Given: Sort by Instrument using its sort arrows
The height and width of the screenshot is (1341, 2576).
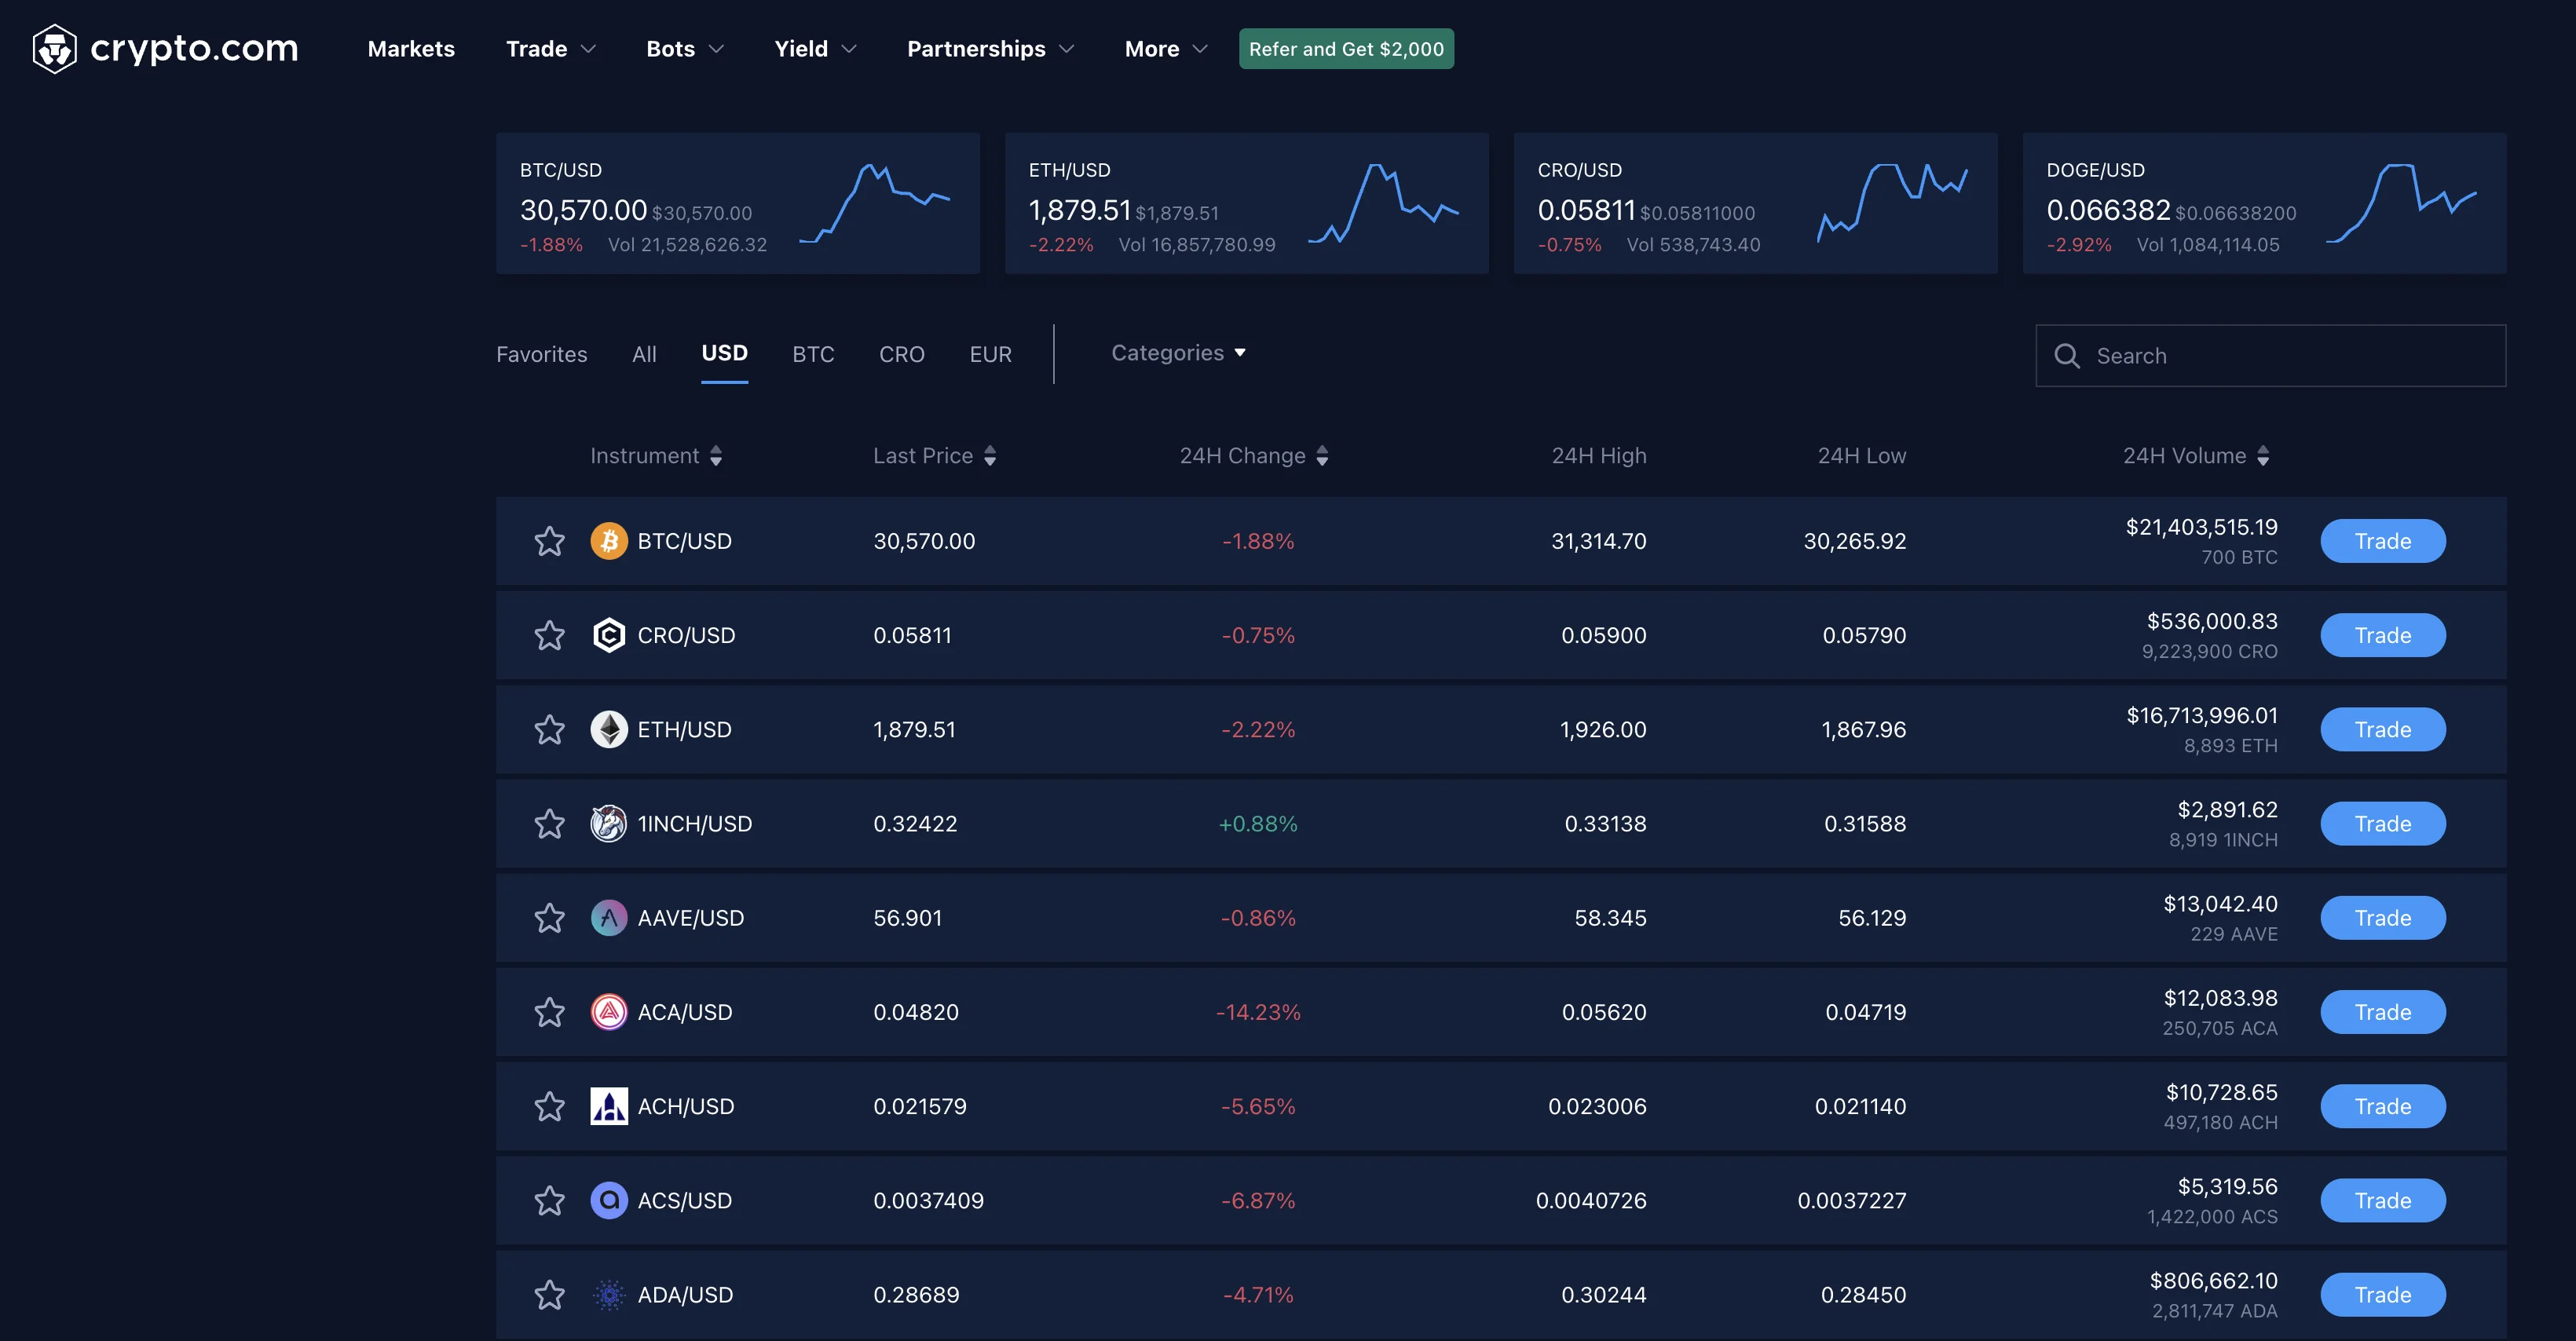Looking at the screenshot, I should (x=716, y=456).
